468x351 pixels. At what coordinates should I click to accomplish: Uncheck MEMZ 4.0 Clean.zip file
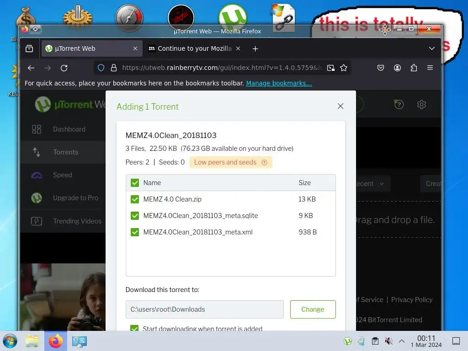tap(135, 199)
